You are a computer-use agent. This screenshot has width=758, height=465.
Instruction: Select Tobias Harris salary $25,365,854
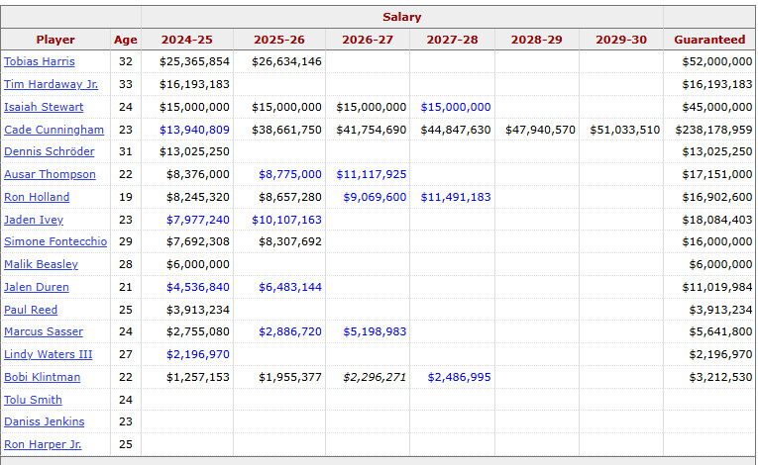click(x=194, y=61)
